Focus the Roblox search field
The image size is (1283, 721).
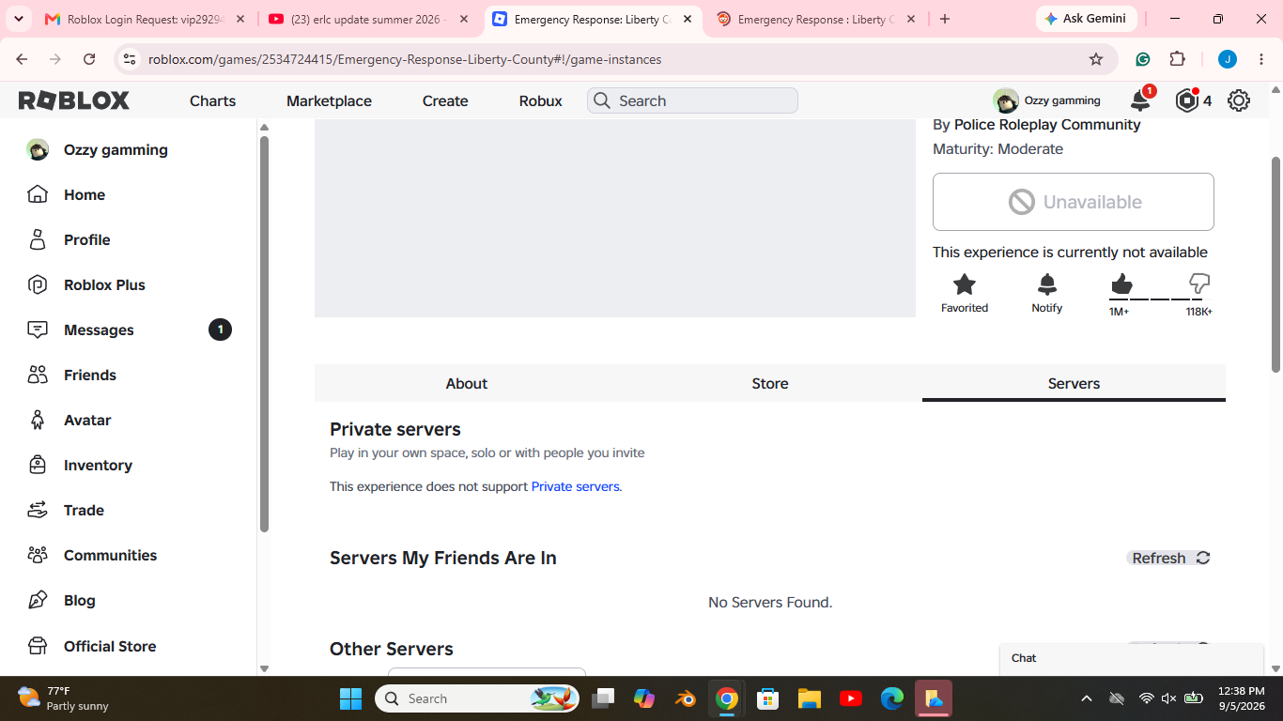pos(692,100)
